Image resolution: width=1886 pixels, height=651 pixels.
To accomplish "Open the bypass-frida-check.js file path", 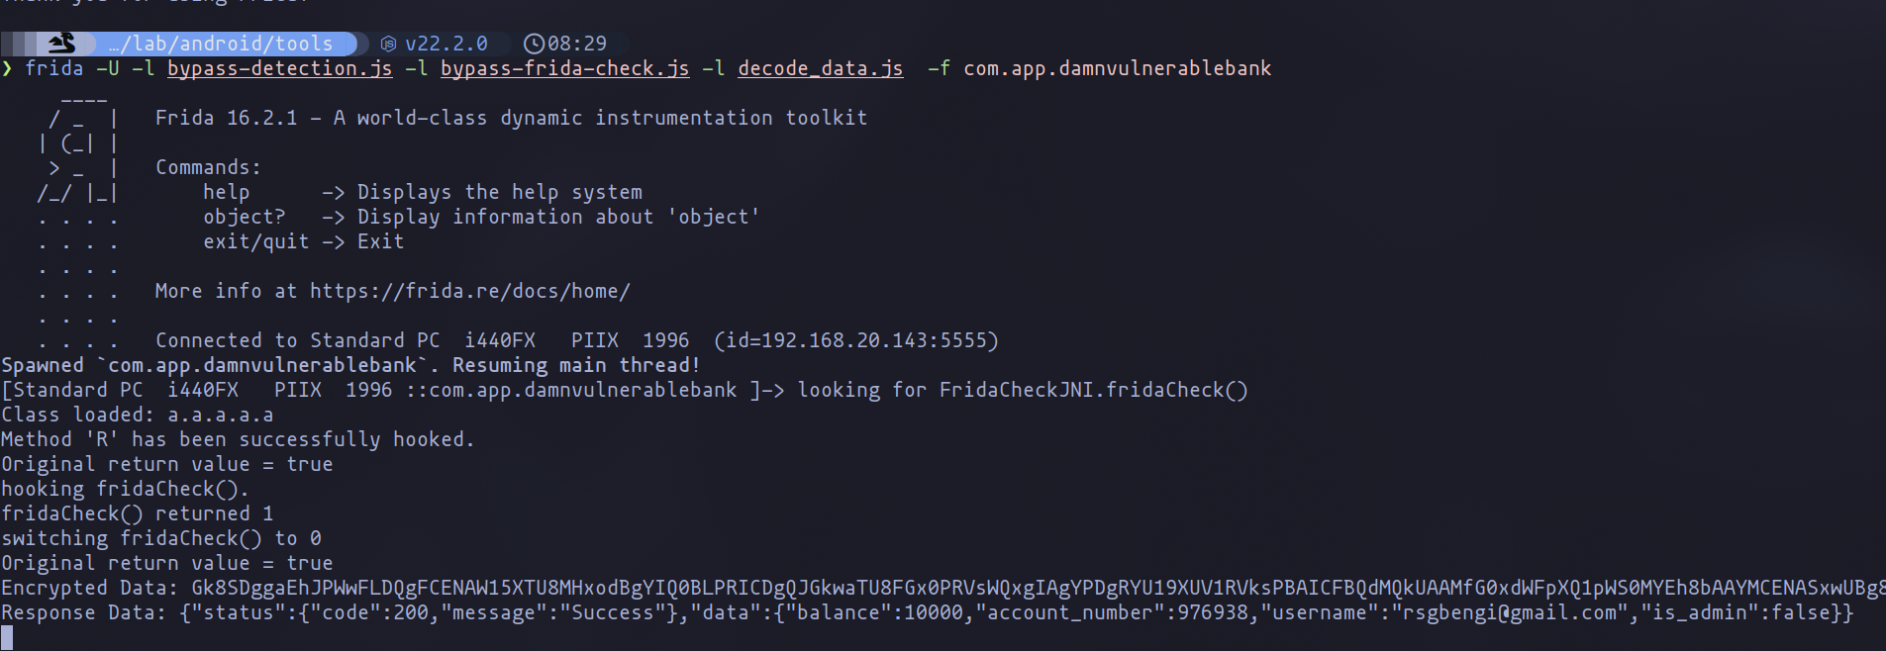I will [x=564, y=68].
